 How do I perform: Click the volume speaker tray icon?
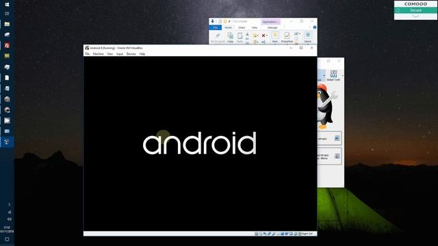click(x=9, y=219)
